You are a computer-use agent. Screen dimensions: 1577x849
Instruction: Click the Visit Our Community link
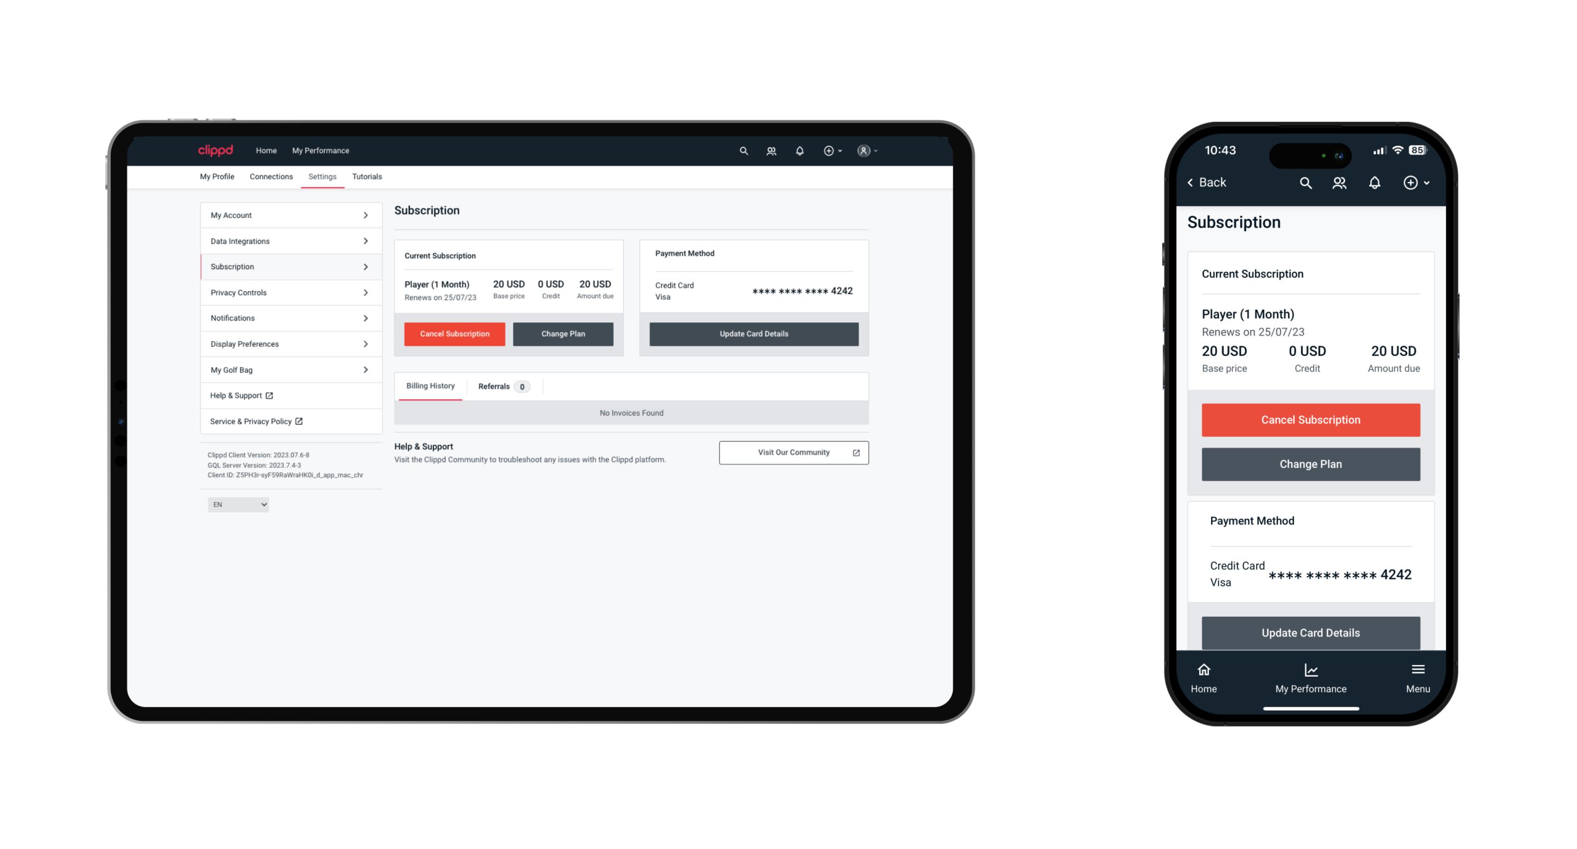[x=792, y=452]
